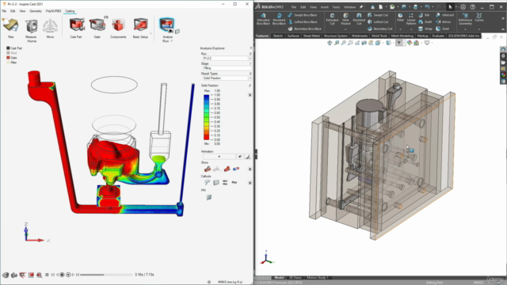The image size is (507, 285).
Task: Click the Cast Part icon
Action: click(77, 25)
